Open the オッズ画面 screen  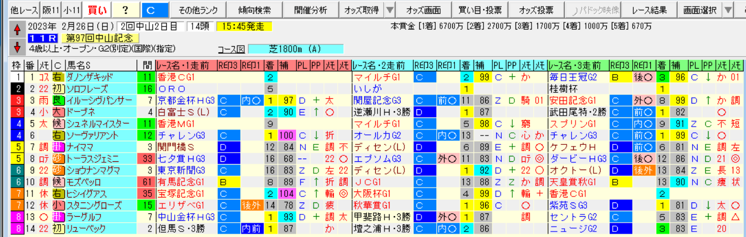pyautogui.click(x=424, y=10)
